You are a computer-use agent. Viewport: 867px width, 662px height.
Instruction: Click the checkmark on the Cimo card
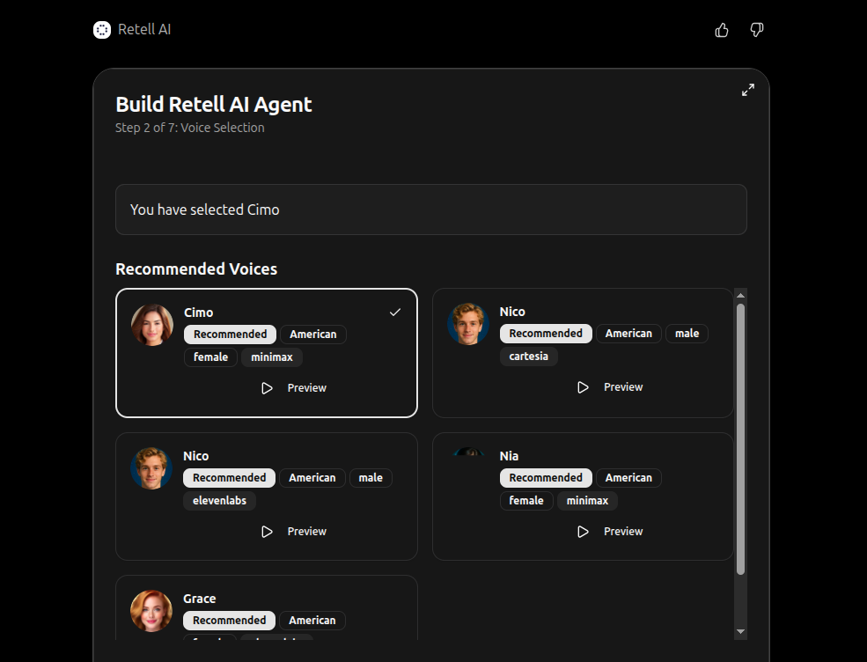(395, 313)
